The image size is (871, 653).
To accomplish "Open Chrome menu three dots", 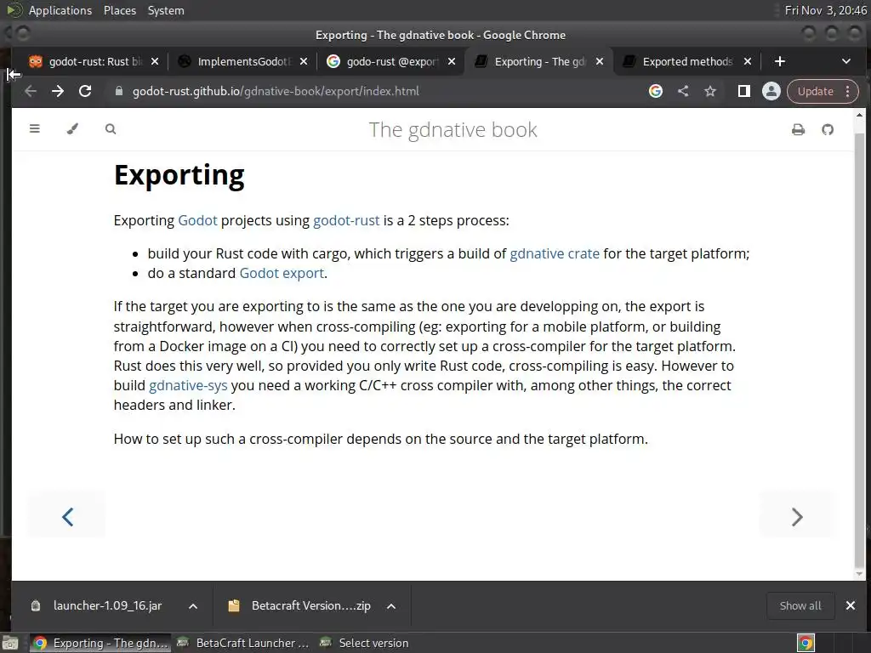I will click(x=848, y=91).
